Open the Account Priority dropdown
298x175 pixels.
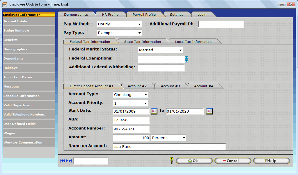coord(145,103)
